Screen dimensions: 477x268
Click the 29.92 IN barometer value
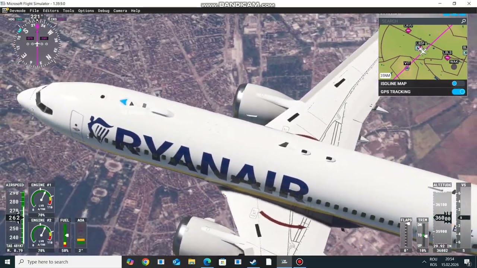(x=442, y=246)
